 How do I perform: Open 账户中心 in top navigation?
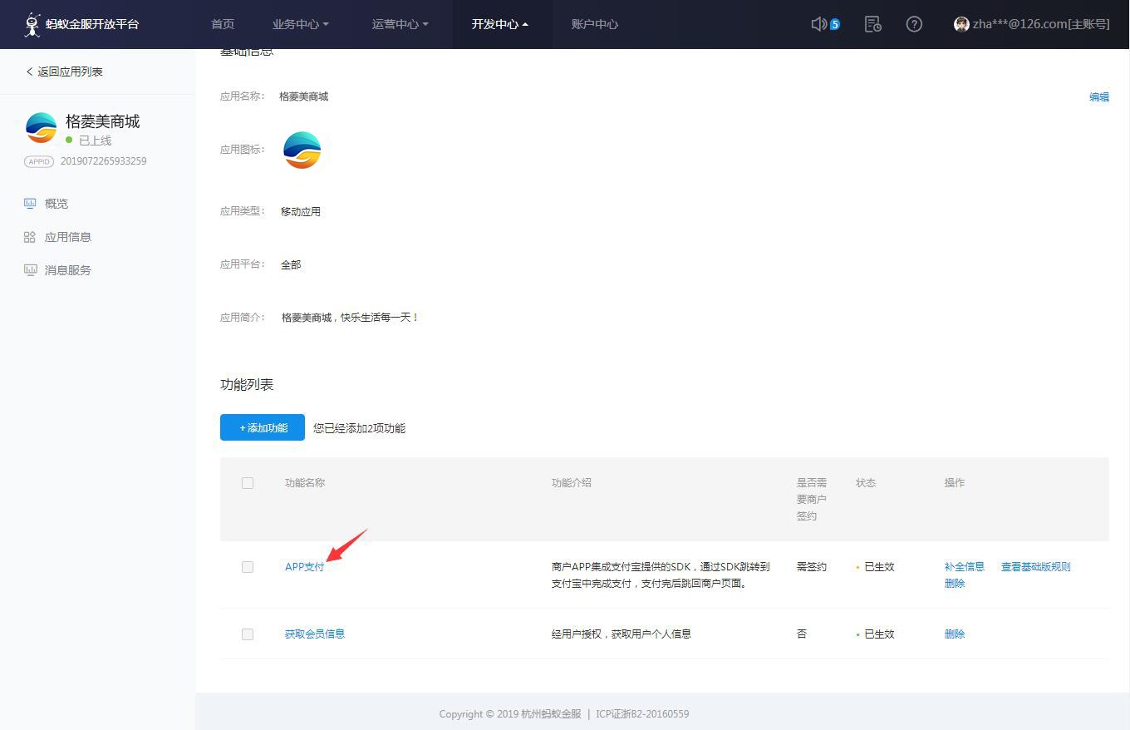pos(595,24)
